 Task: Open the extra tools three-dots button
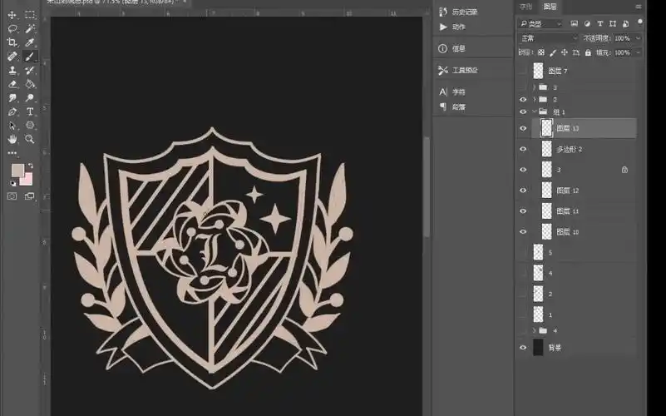pyautogui.click(x=12, y=153)
